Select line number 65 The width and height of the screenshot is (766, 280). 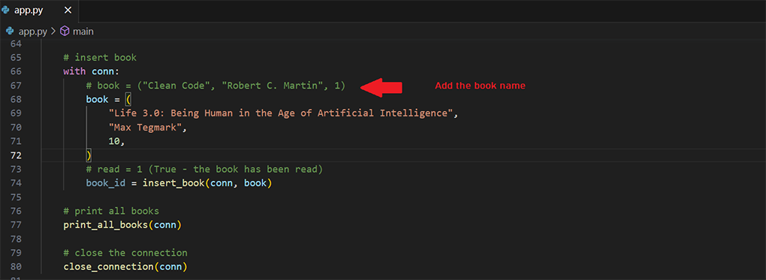point(16,58)
